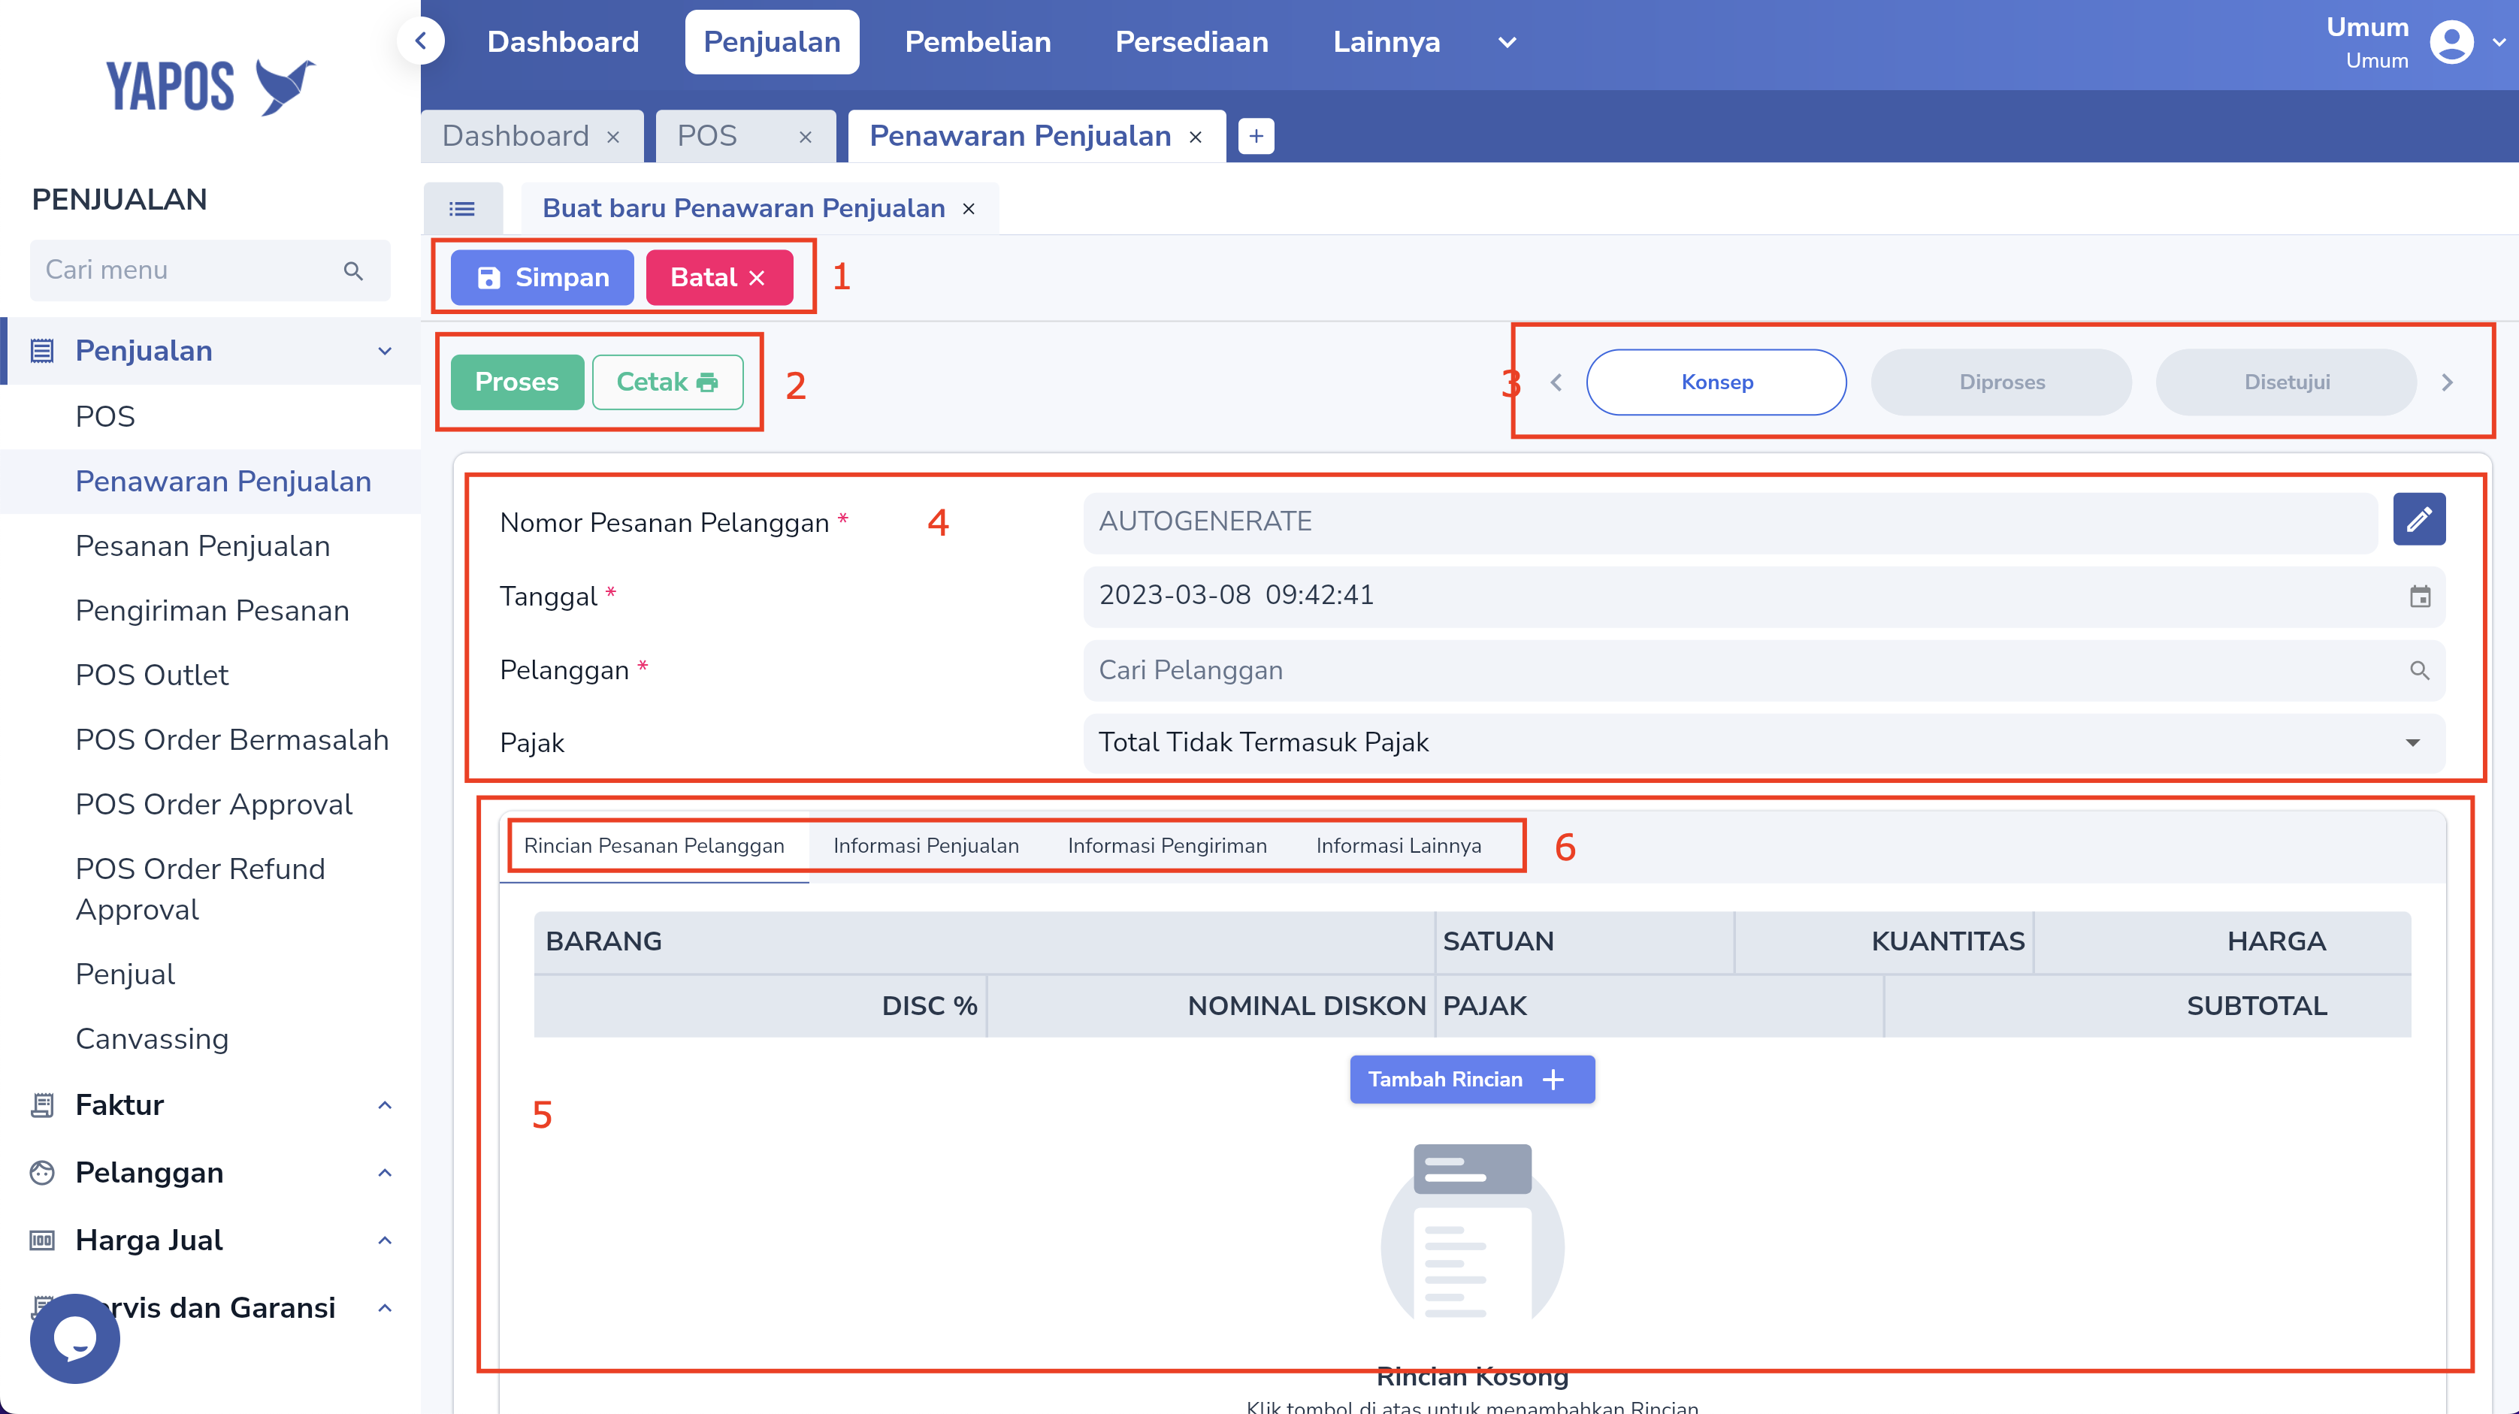Viewport: 2519px width, 1414px height.
Task: Switch to the Dashboard tab
Action: (x=516, y=136)
